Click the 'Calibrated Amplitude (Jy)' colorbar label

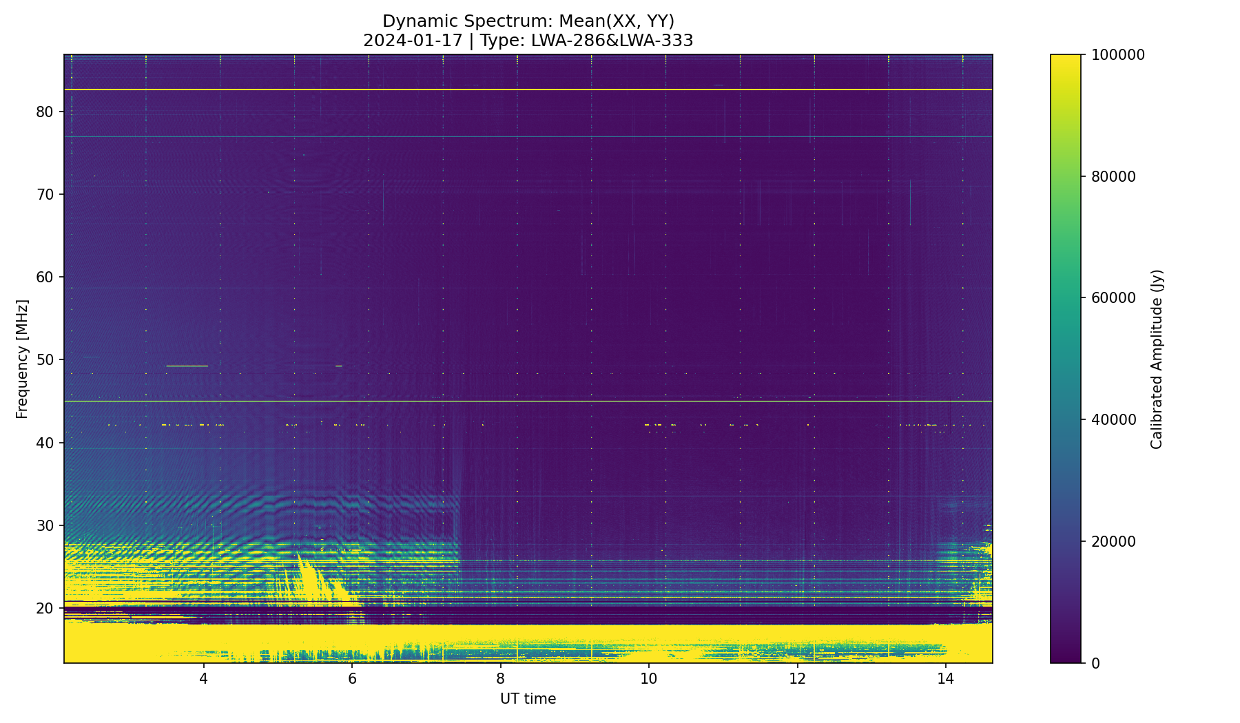(1157, 359)
